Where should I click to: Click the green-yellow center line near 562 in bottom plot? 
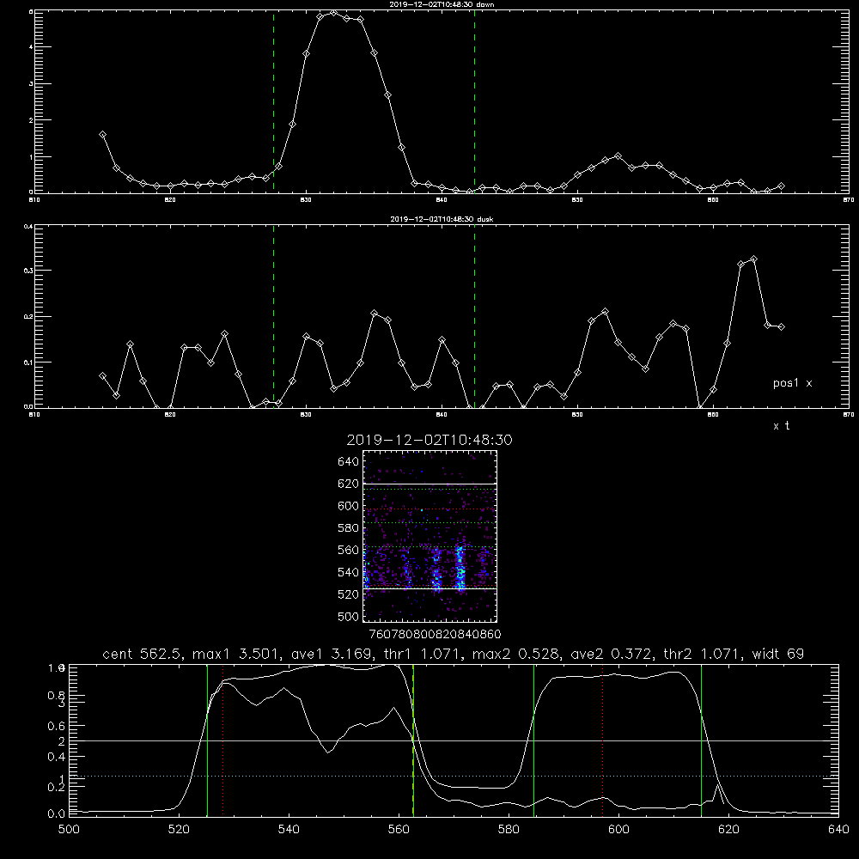coord(413,740)
